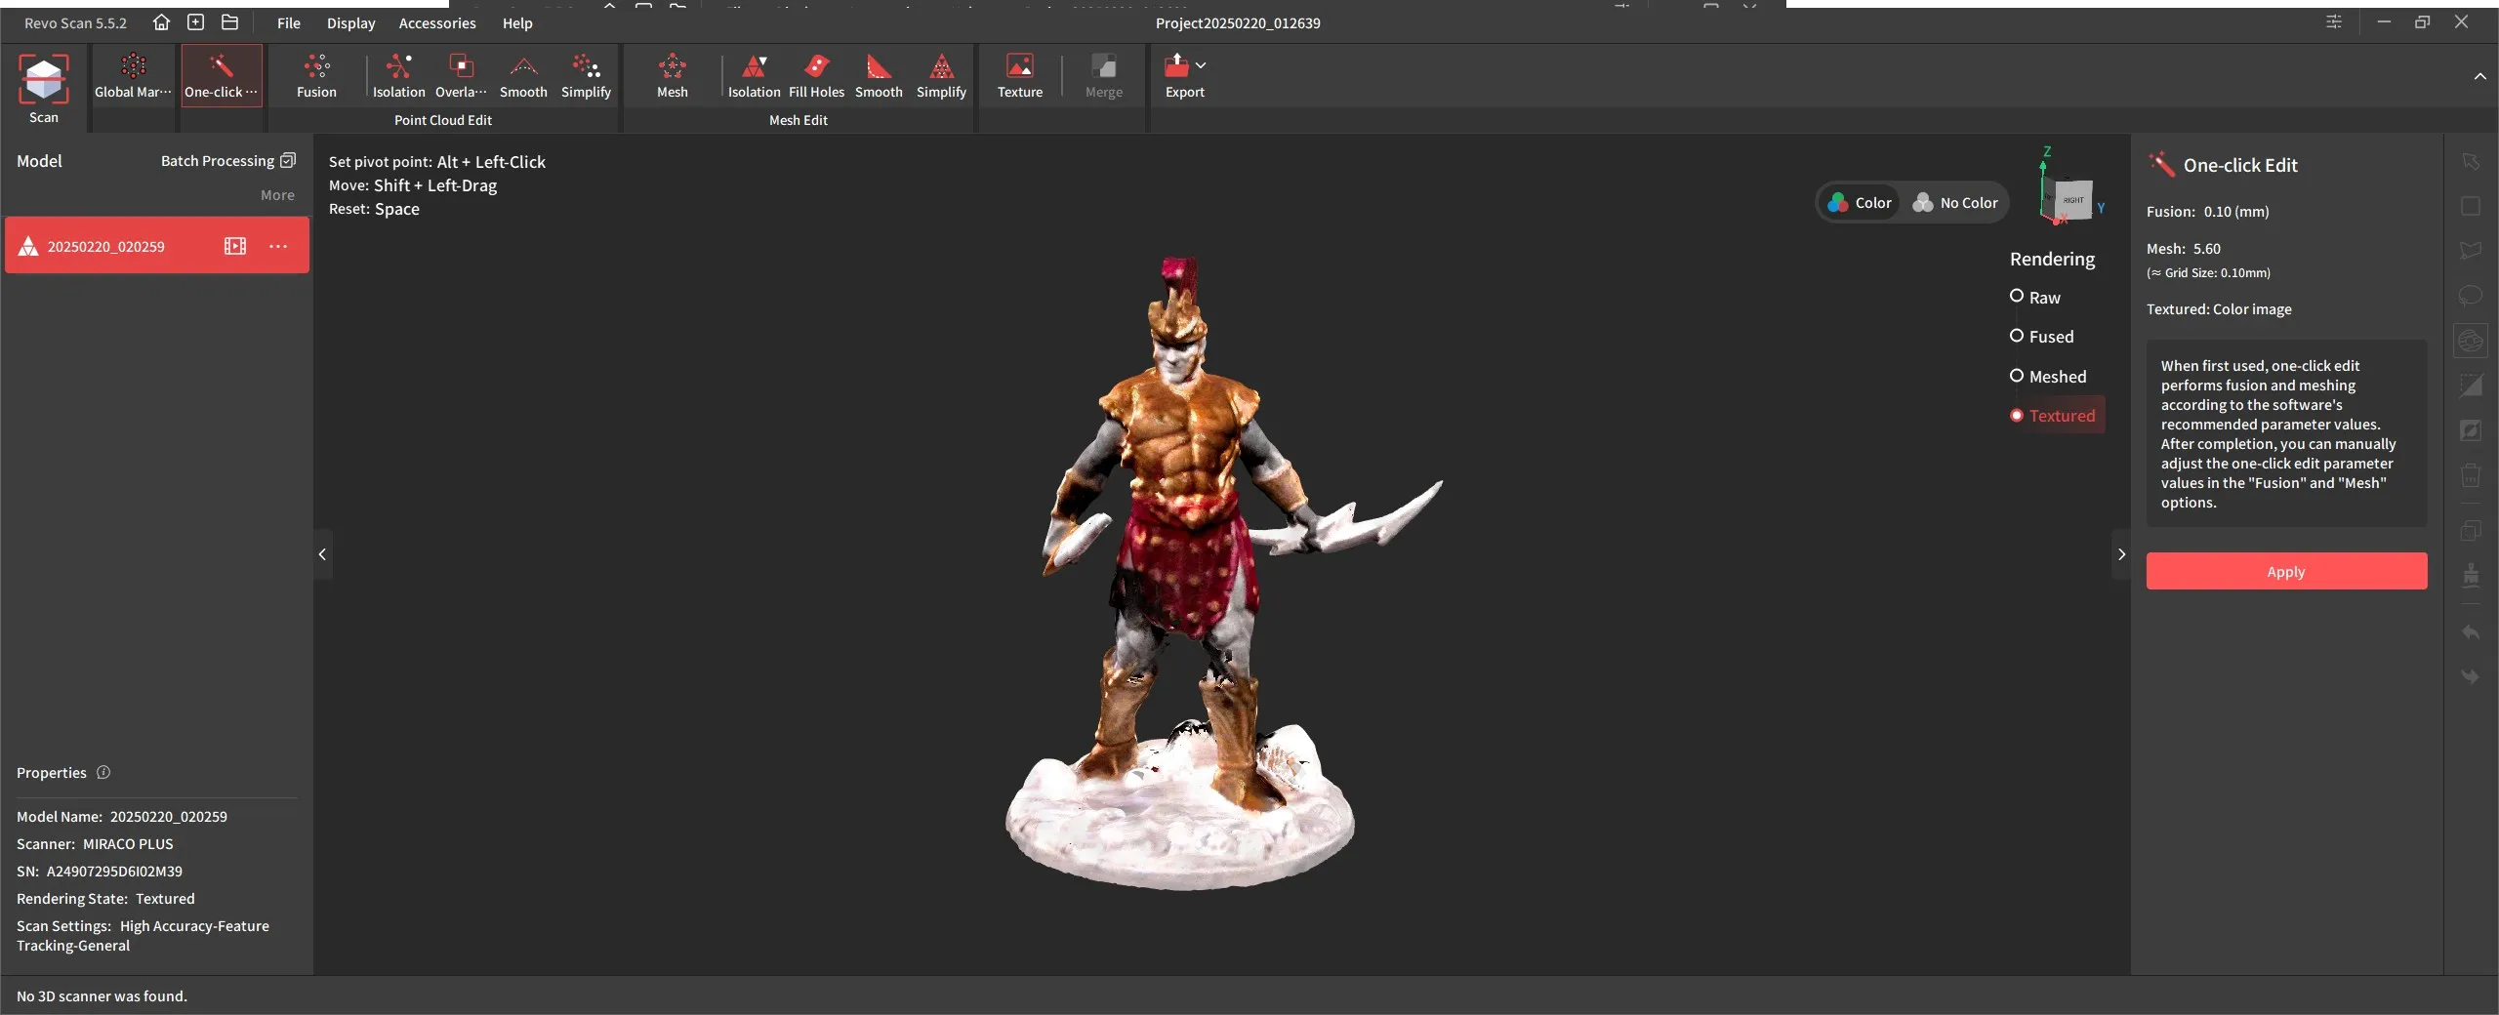
Task: Click the Export button
Action: click(1184, 76)
